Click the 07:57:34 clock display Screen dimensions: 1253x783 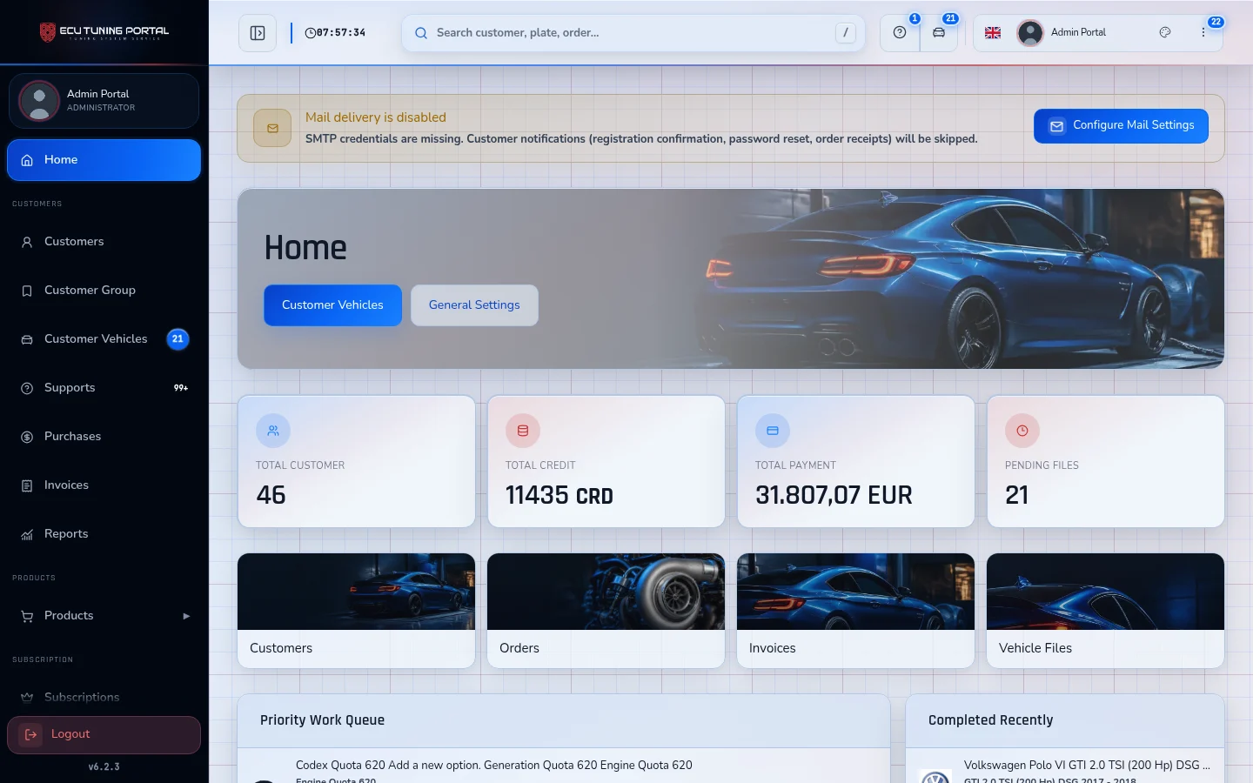point(336,33)
